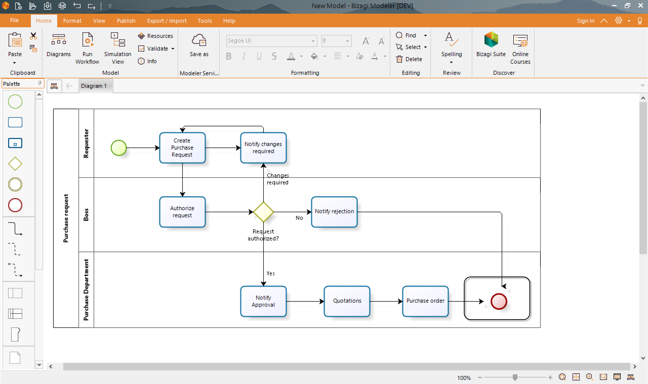Open the Segoe UI font dropdown
Viewport: 648px width, 384px height.
tap(313, 41)
